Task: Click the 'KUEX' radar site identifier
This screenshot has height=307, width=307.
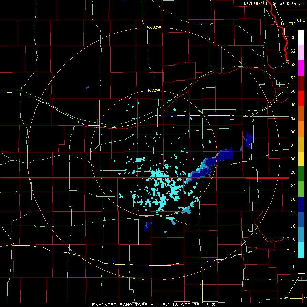Action: point(163,305)
